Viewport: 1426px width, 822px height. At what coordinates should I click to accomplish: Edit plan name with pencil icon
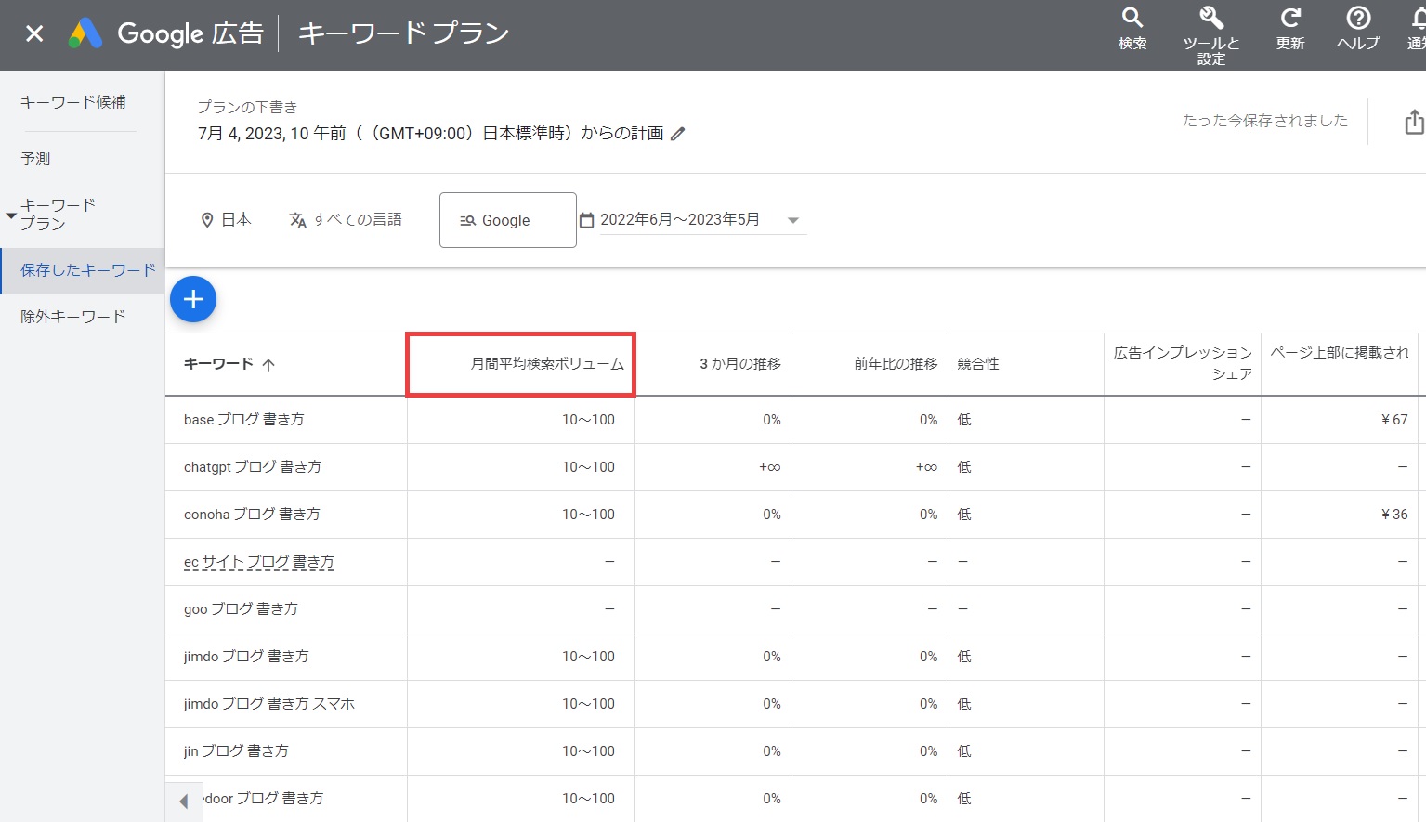pyautogui.click(x=678, y=134)
